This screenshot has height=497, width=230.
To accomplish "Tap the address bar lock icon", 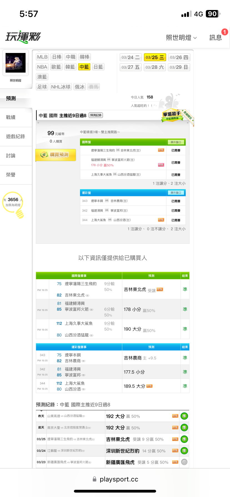I will tap(94, 479).
